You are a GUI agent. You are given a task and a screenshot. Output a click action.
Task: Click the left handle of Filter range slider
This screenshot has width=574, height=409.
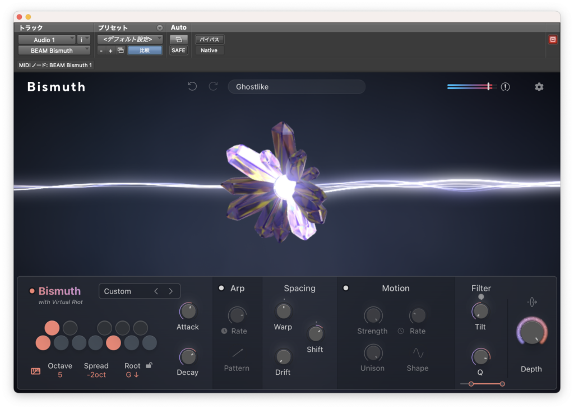click(x=471, y=384)
